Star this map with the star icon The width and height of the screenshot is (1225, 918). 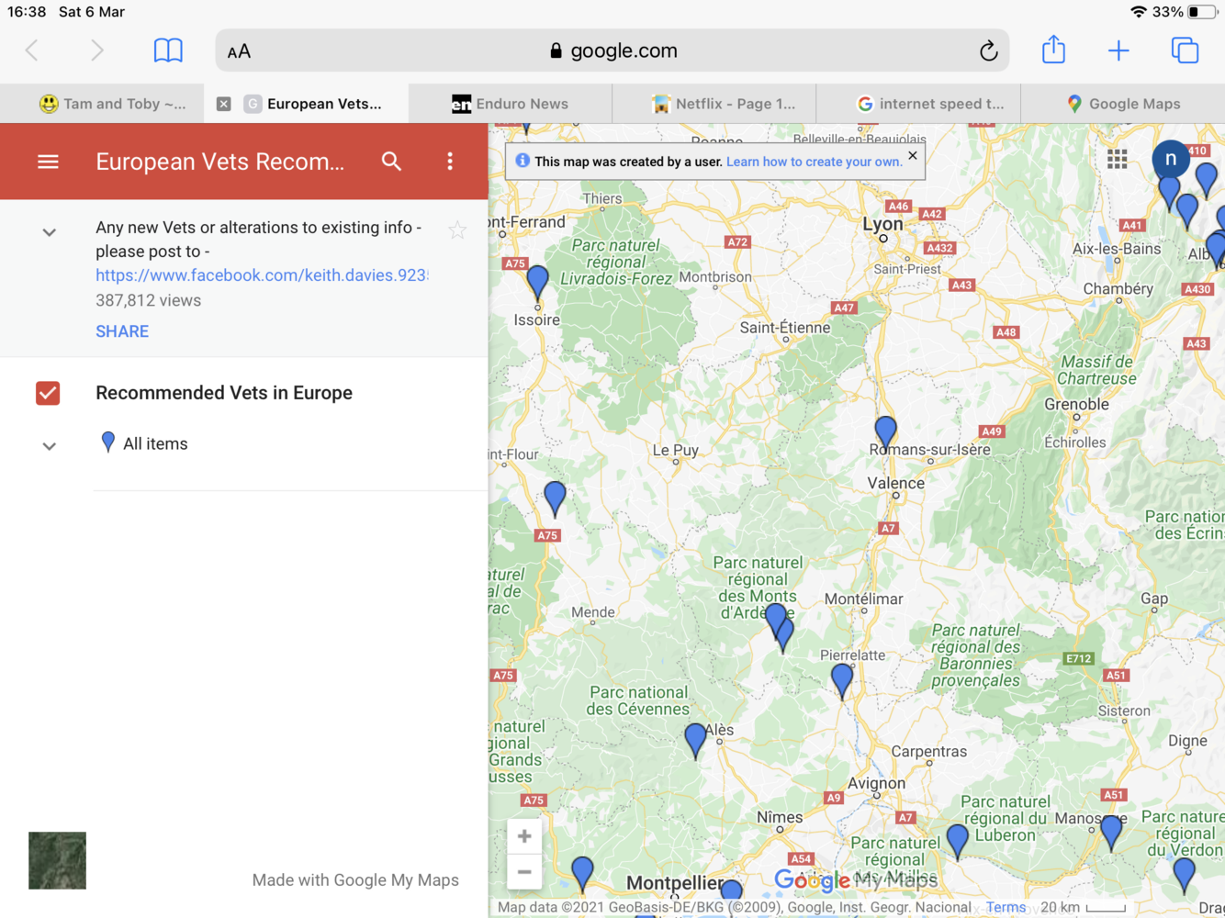coord(457,230)
